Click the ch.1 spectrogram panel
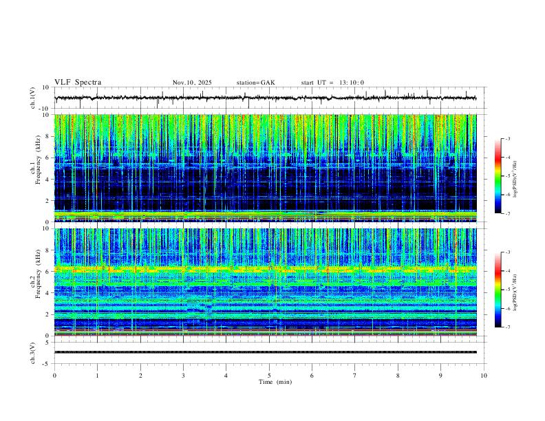Image resolution: width=545 pixels, height=421 pixels. tap(265, 168)
